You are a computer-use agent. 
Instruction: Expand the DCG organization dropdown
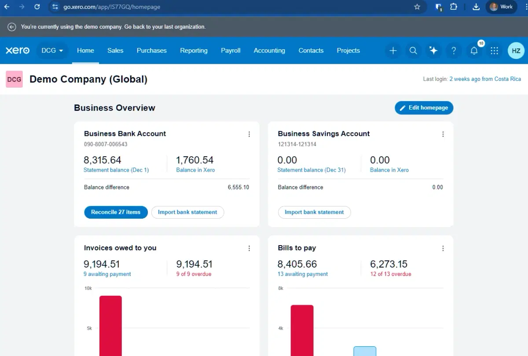click(x=52, y=51)
